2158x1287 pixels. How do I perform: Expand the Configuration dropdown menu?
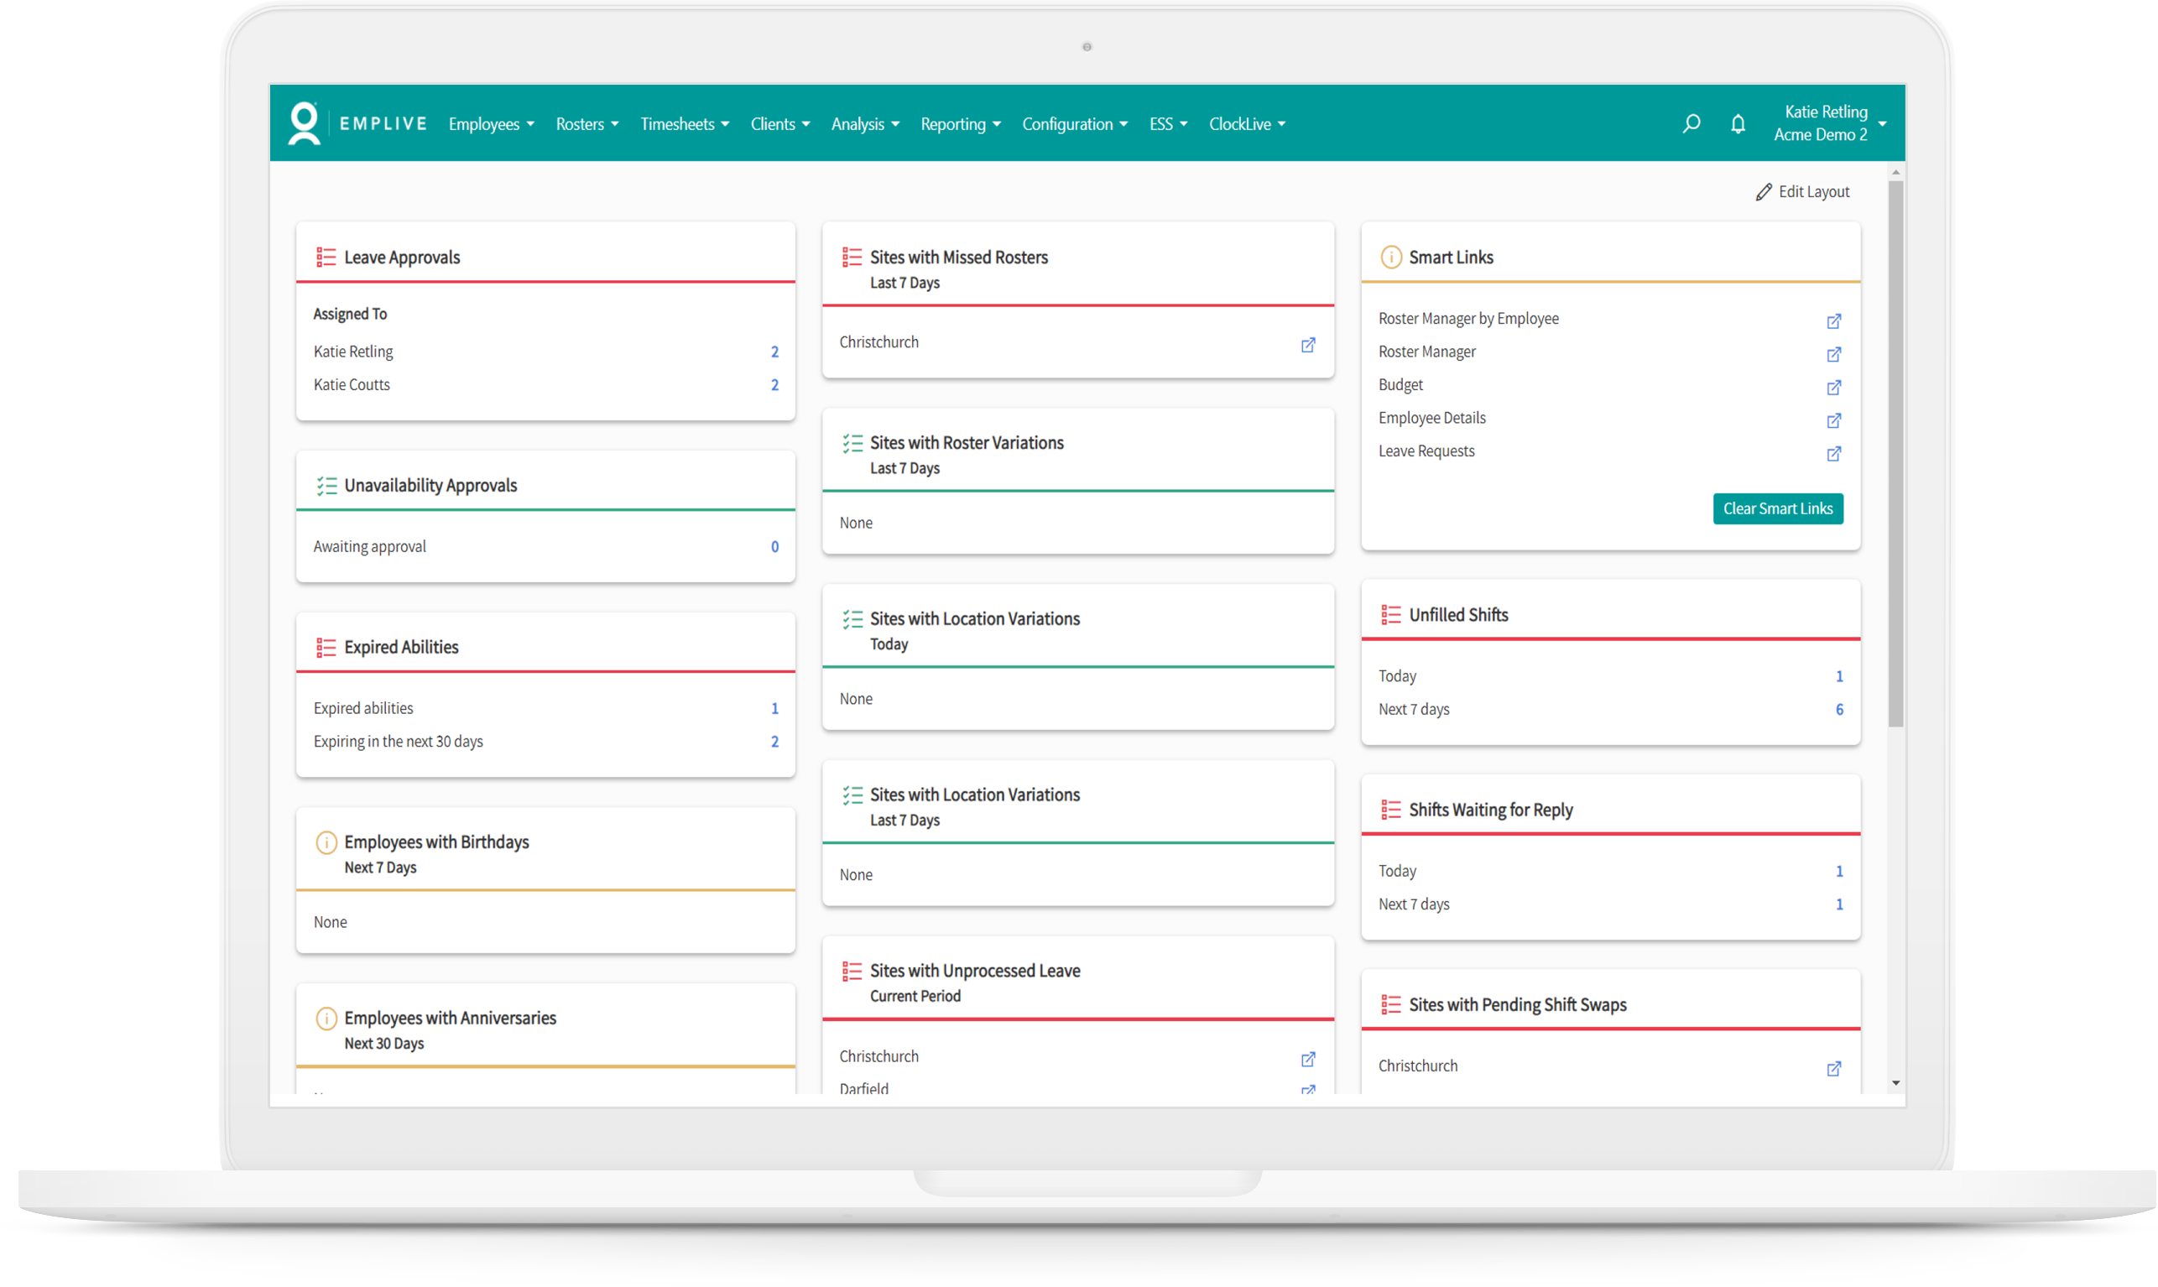pyautogui.click(x=1074, y=124)
